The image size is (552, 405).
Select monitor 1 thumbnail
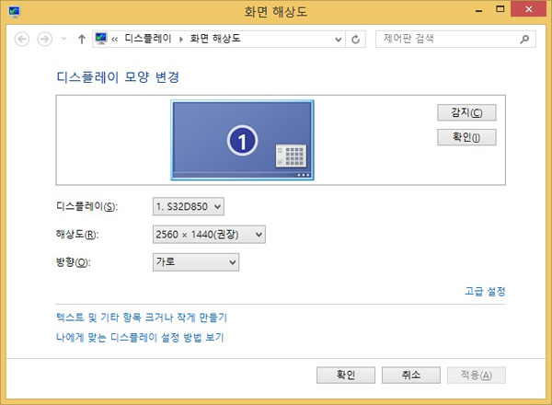(x=242, y=140)
